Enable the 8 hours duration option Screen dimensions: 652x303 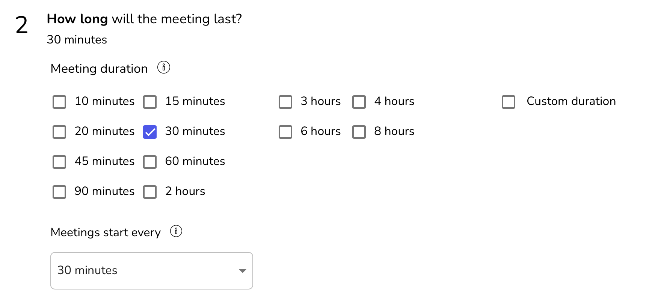359,132
